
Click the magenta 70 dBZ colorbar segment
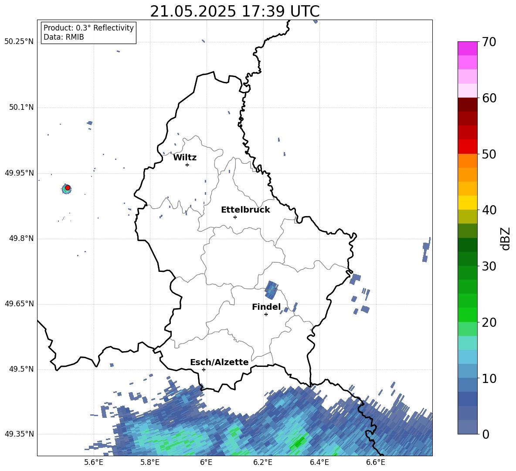(x=467, y=48)
